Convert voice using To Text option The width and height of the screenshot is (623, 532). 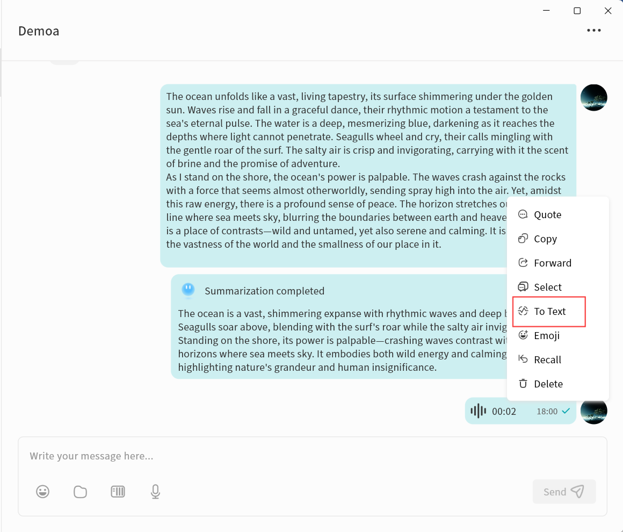point(549,311)
